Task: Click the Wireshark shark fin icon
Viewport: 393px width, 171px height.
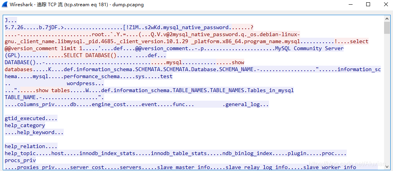Action: tap(5, 5)
